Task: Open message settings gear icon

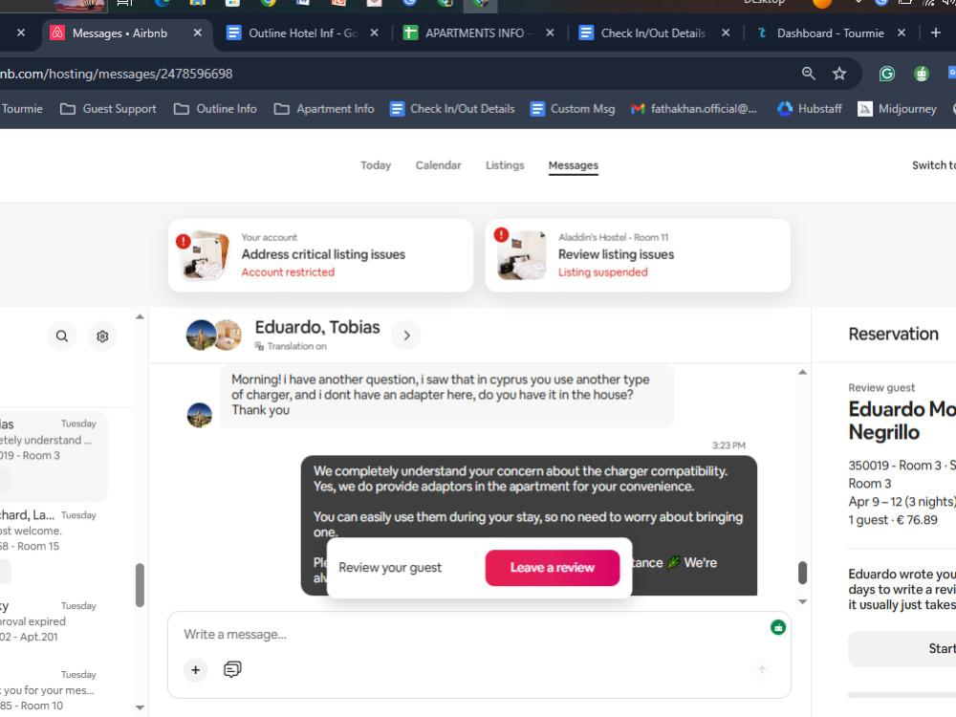Action: [102, 336]
